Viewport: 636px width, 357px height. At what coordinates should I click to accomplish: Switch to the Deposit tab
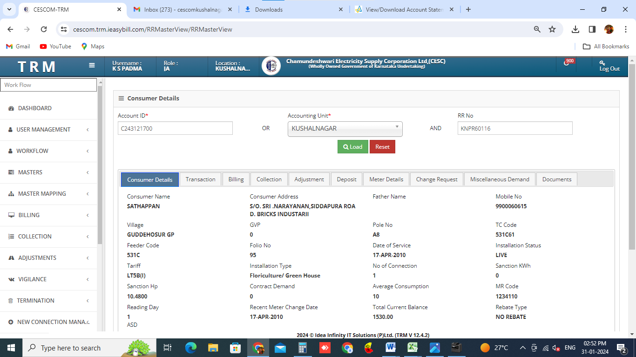347,179
